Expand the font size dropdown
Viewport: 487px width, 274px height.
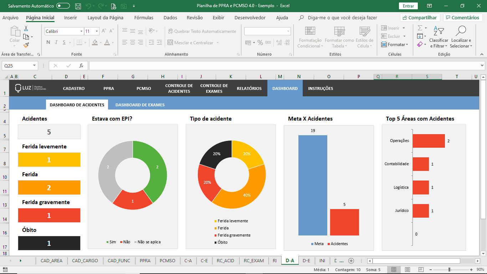97,31
